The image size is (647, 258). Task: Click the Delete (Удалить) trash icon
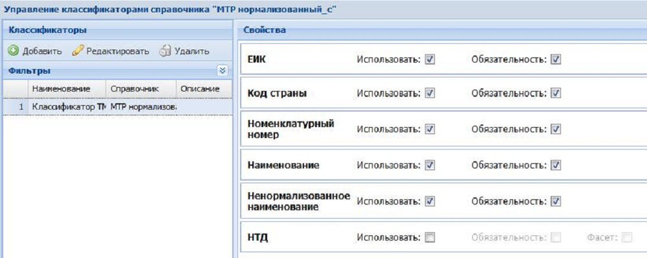(x=165, y=51)
